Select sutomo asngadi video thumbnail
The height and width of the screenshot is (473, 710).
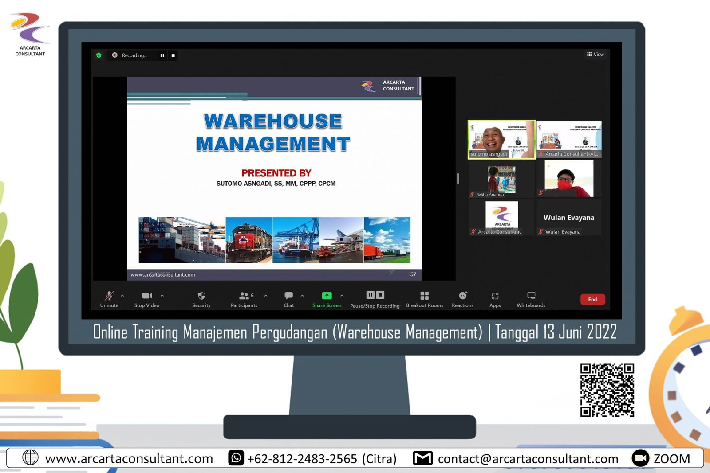[501, 140]
